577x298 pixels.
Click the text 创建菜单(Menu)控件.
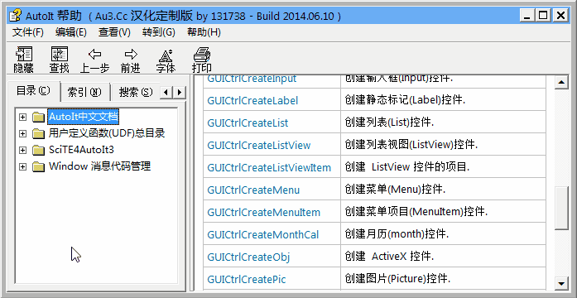[395, 190]
